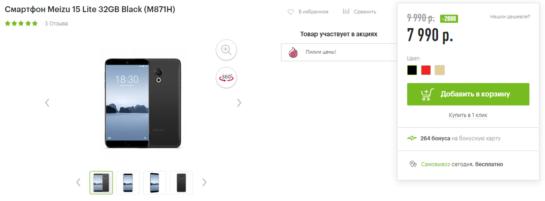Open the 3 Отзыва reviews link
The height and width of the screenshot is (201, 545).
[56, 24]
